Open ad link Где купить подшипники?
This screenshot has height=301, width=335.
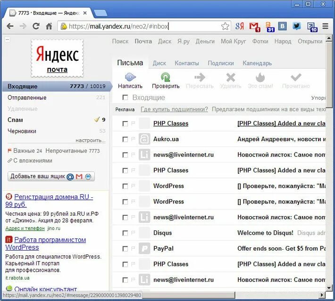(x=174, y=109)
